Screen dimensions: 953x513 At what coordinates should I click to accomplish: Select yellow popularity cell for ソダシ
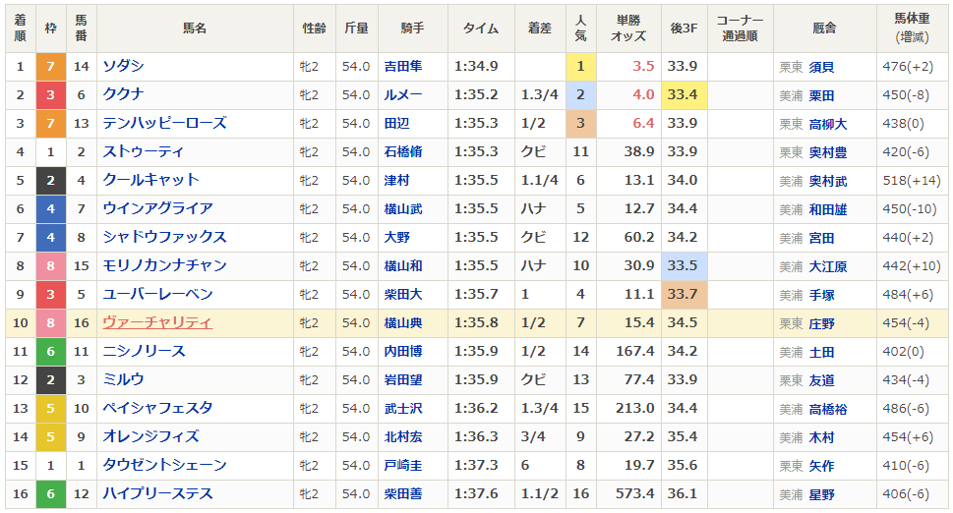tap(580, 66)
